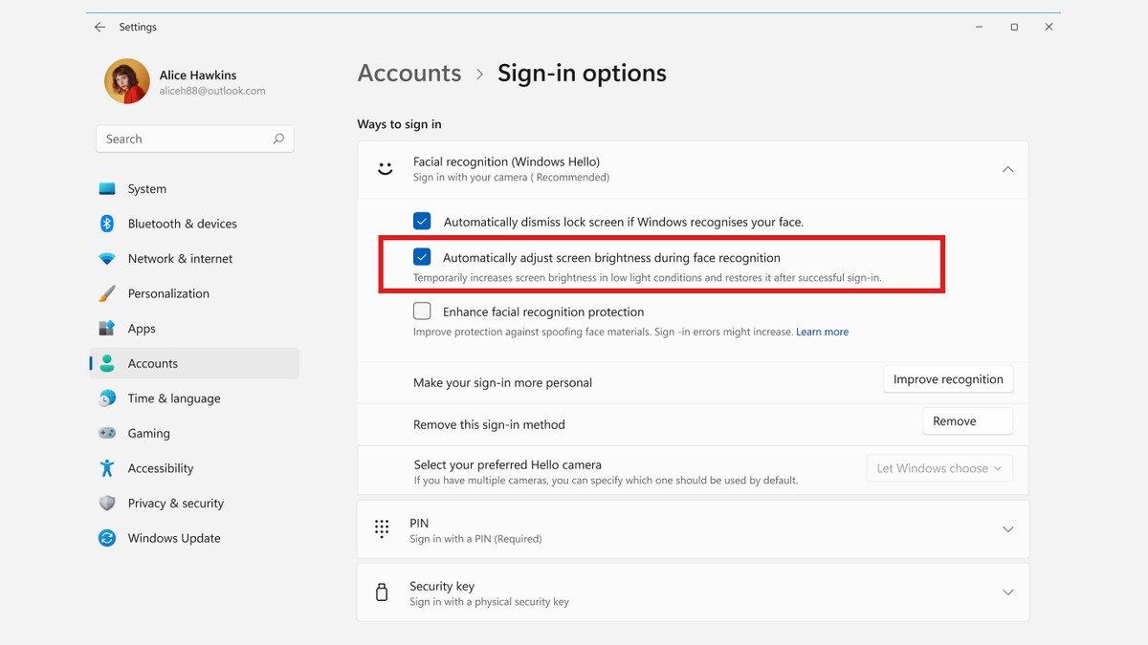
Task: Go to Privacy & security label
Action: point(176,503)
